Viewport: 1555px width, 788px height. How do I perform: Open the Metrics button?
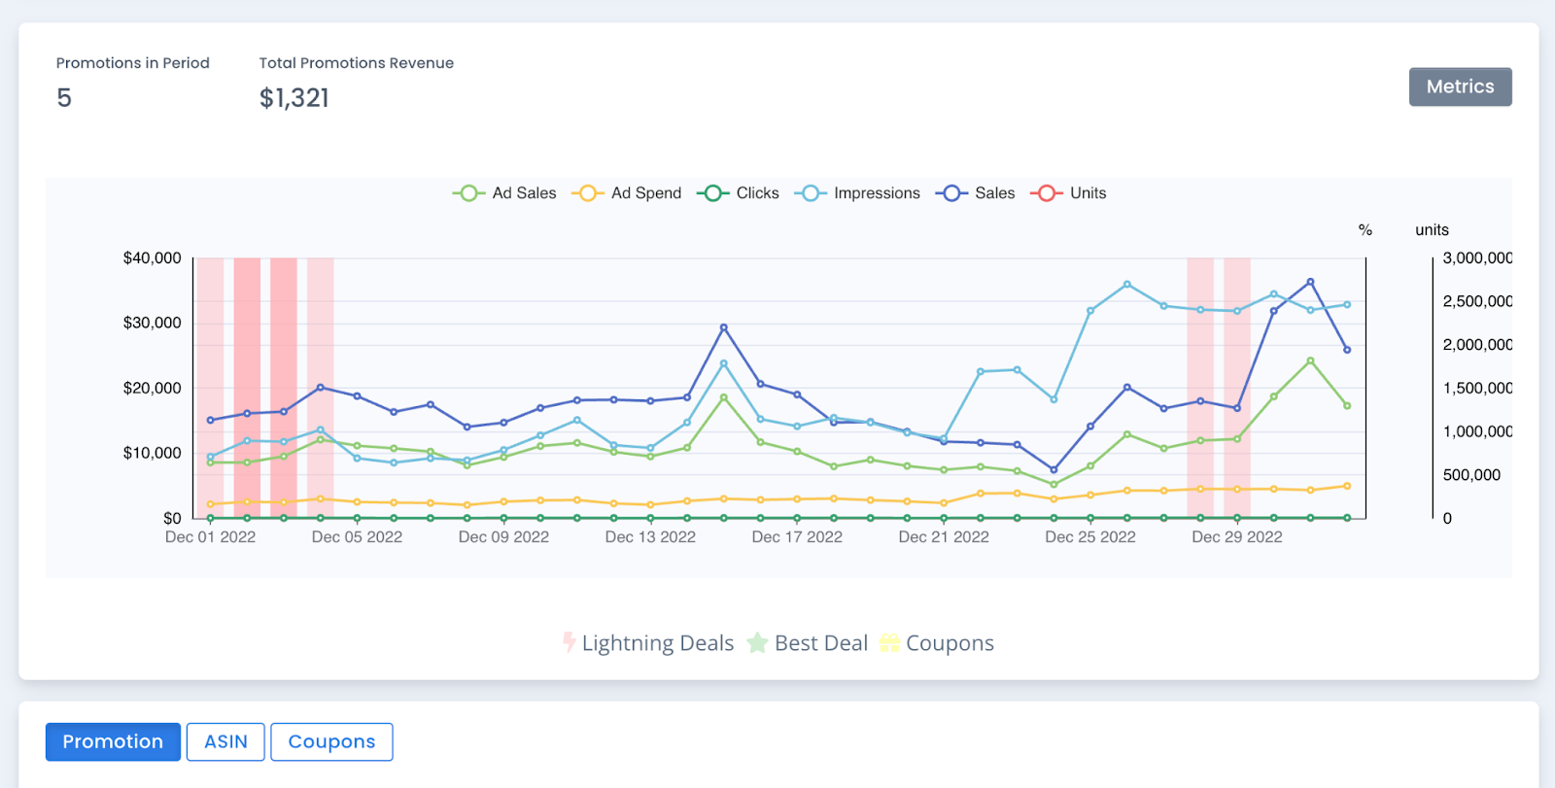click(1460, 86)
